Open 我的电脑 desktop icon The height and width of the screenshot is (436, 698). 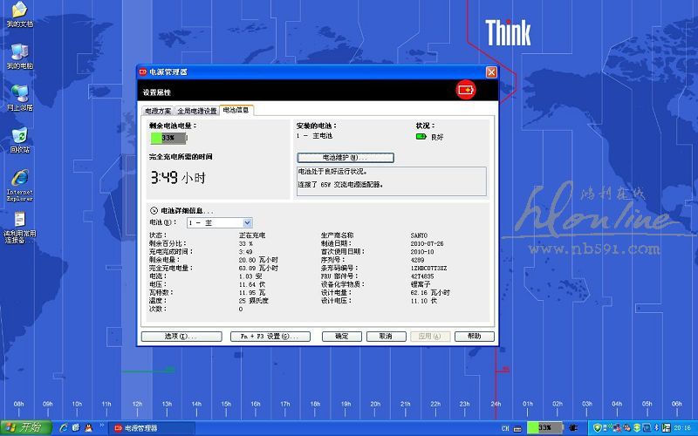[x=19, y=55]
